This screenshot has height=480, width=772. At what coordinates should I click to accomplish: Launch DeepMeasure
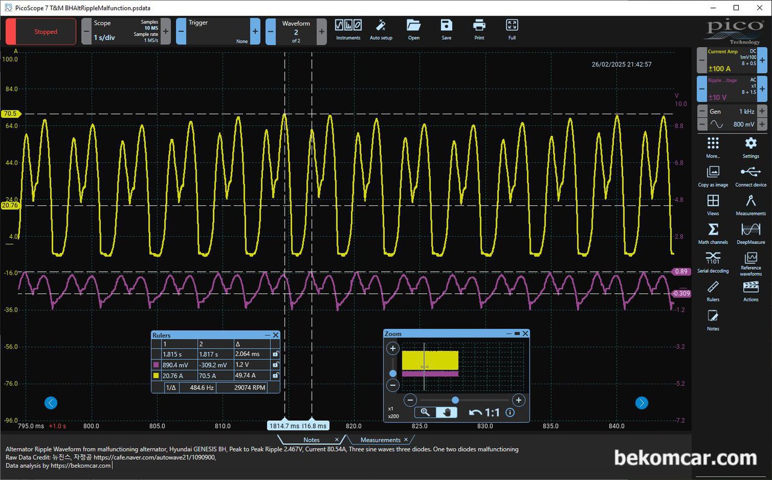pyautogui.click(x=751, y=234)
